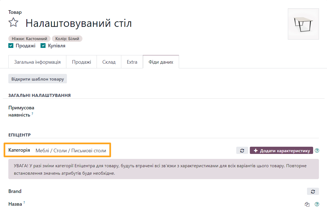Click product title Налаштовуваний стіл

(79, 23)
